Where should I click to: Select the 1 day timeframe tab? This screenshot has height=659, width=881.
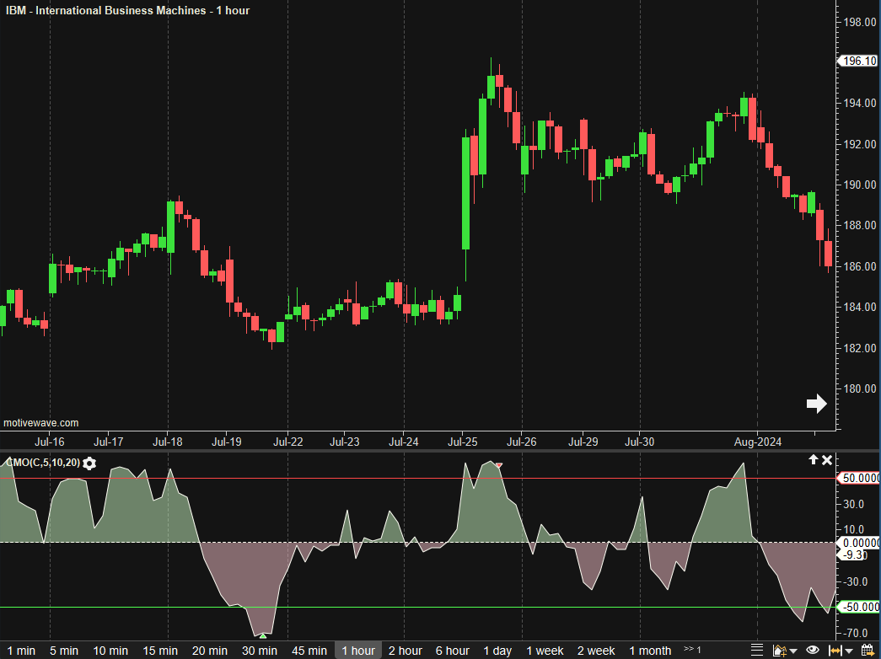pos(497,651)
